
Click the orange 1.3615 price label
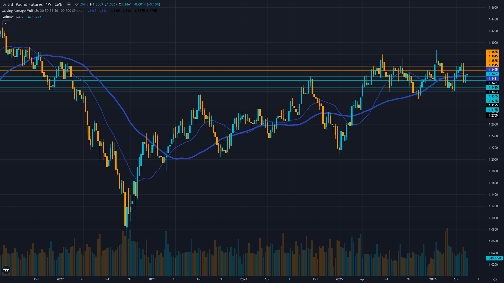(x=493, y=56)
